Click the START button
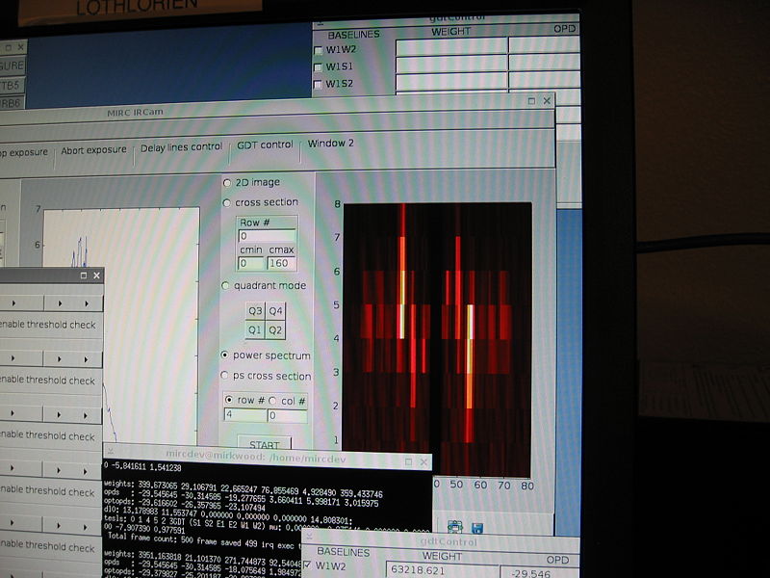The image size is (770, 578). [264, 444]
